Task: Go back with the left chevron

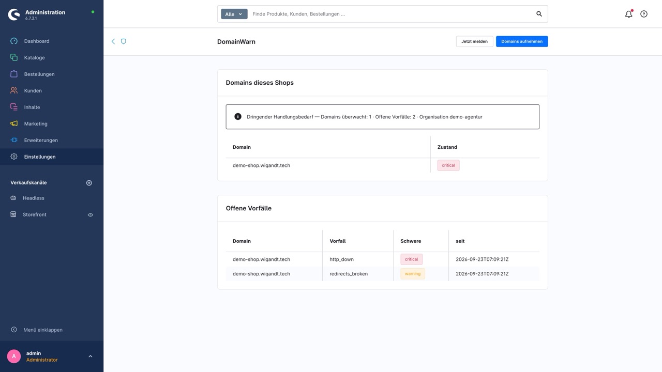Action: (113, 41)
